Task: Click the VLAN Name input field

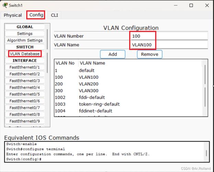Action: (169, 45)
